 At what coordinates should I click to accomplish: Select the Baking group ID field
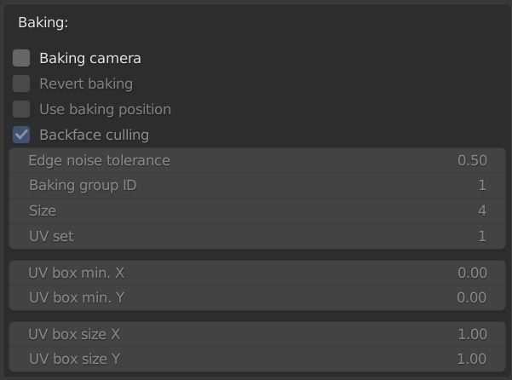257,186
